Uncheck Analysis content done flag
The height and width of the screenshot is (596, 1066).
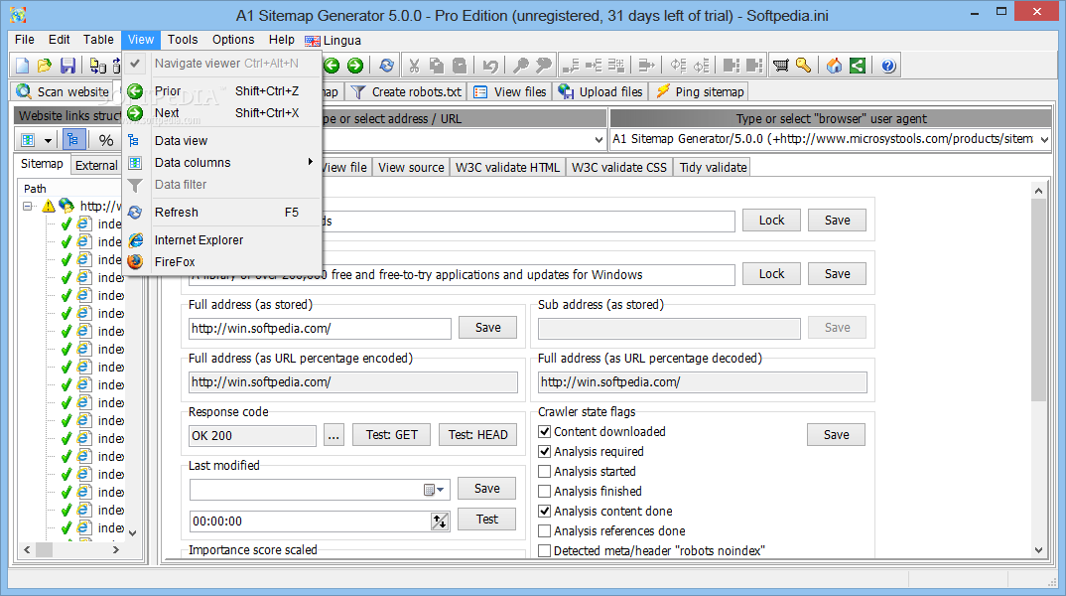[x=545, y=511]
